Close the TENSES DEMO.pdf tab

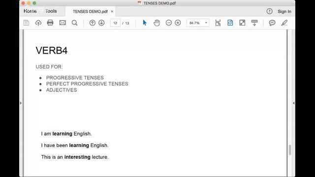coord(112,11)
